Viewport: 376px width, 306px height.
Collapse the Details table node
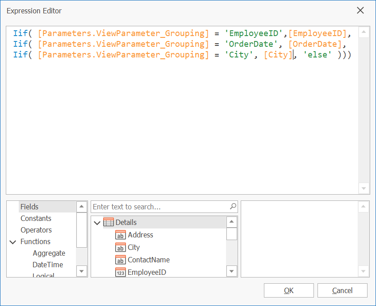click(x=97, y=223)
